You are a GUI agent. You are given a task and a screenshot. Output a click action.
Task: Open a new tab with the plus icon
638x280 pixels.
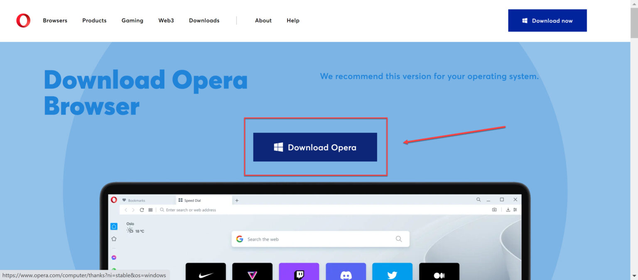[x=237, y=200]
